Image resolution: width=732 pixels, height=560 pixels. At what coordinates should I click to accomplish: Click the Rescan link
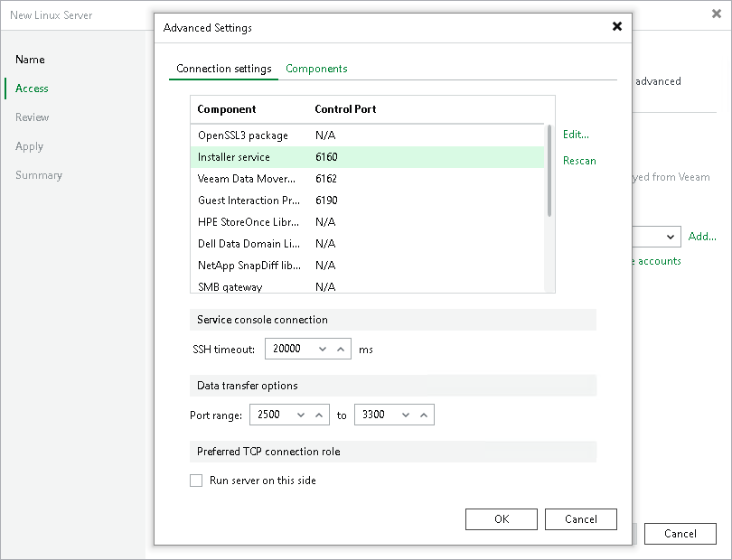click(579, 161)
